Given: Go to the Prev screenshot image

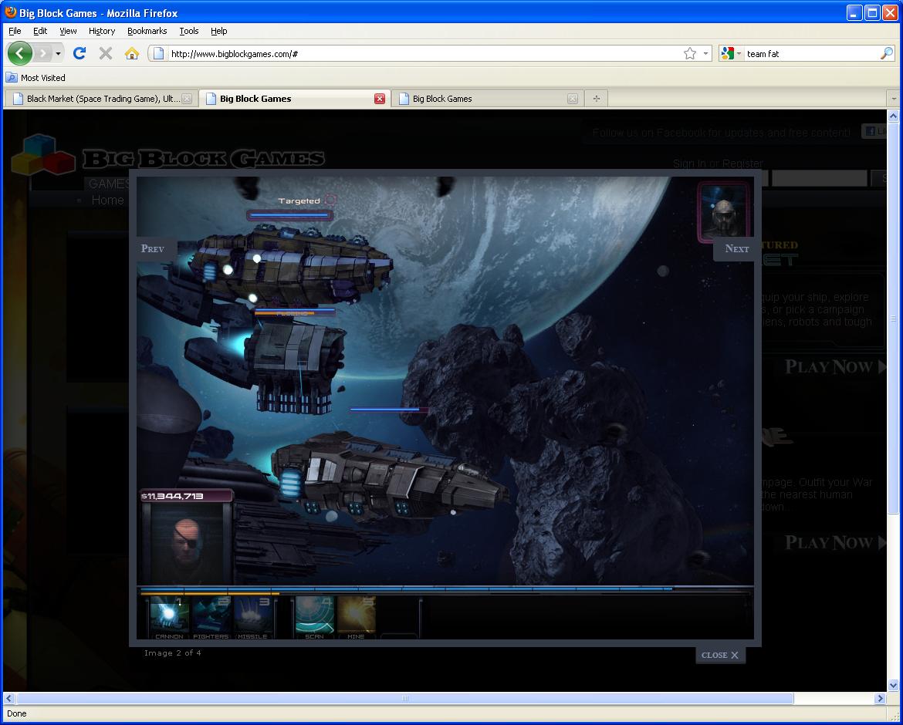Looking at the screenshot, I should click(x=154, y=248).
